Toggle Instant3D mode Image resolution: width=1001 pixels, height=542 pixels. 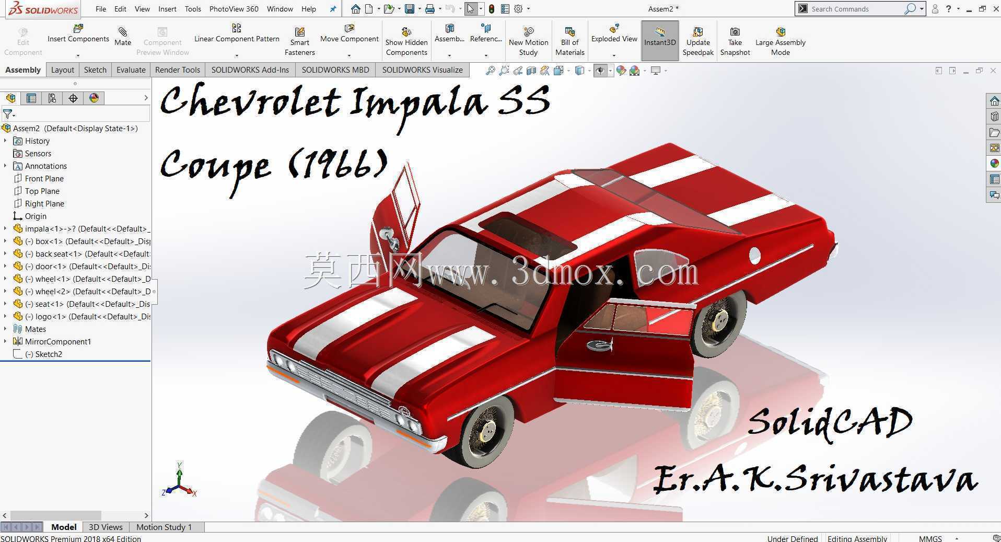[660, 41]
